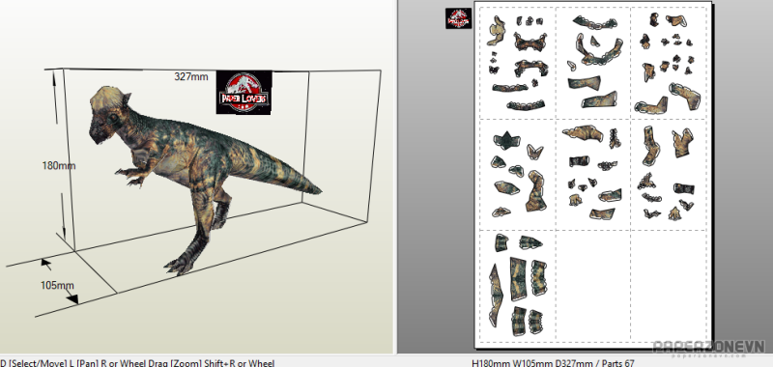Click the Paper Lovers logo in 3D view
This screenshot has height=367, width=773.
(x=244, y=92)
